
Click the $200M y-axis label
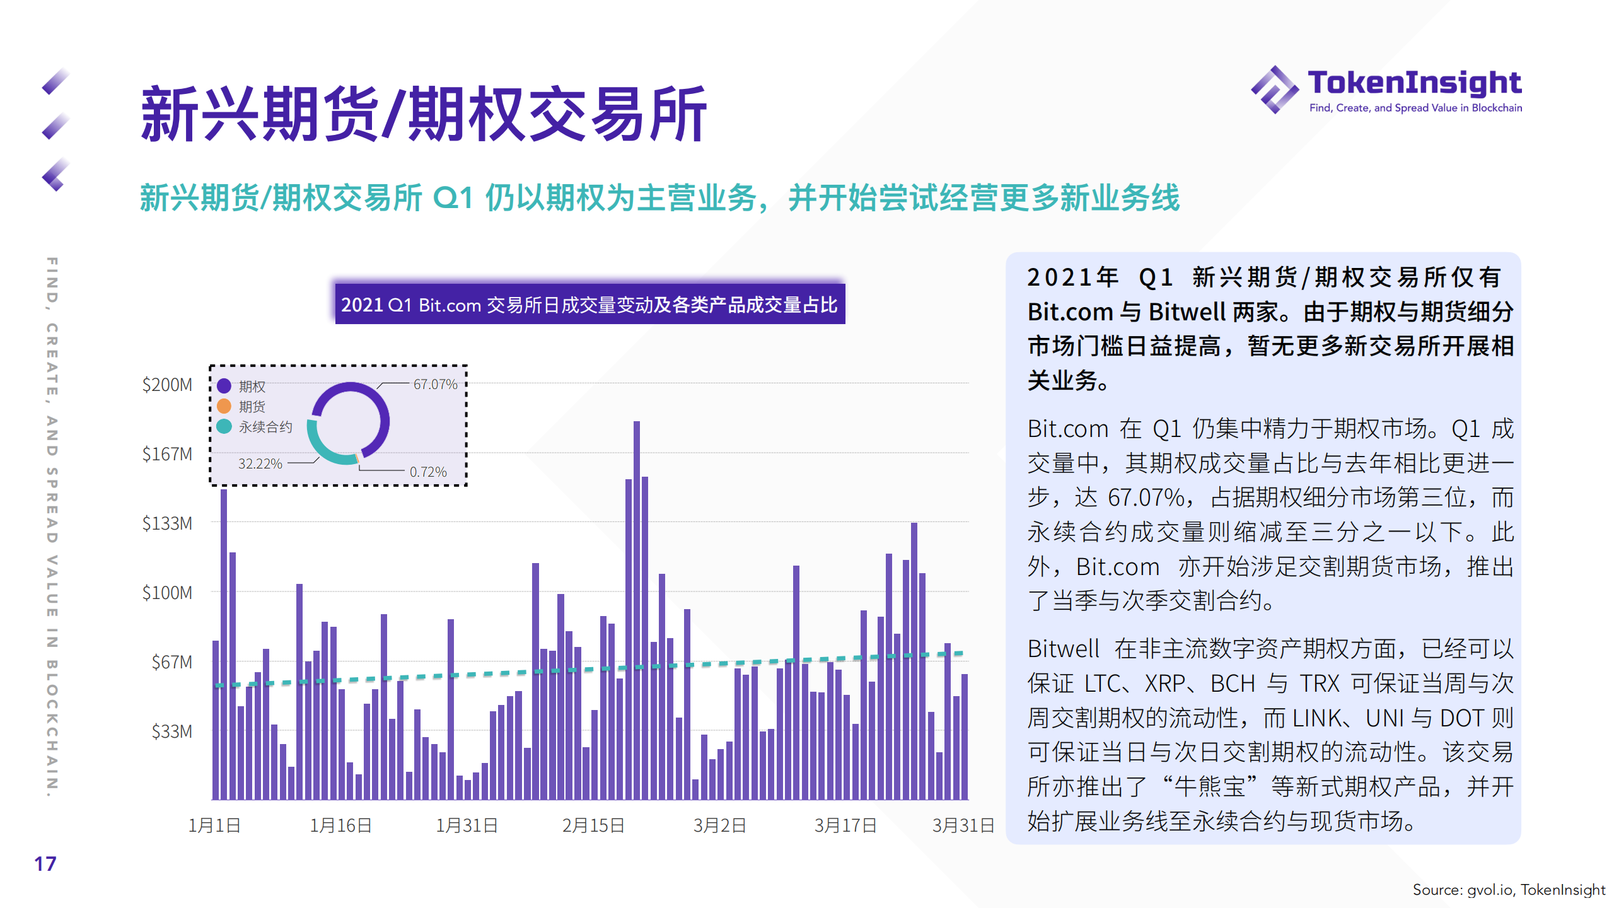(x=167, y=384)
